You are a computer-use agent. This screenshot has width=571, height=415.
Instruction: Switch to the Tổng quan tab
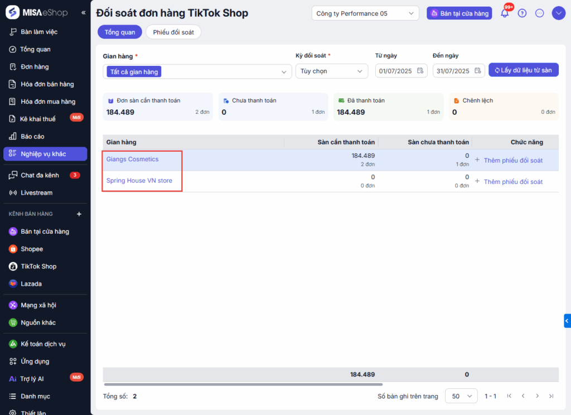point(120,32)
